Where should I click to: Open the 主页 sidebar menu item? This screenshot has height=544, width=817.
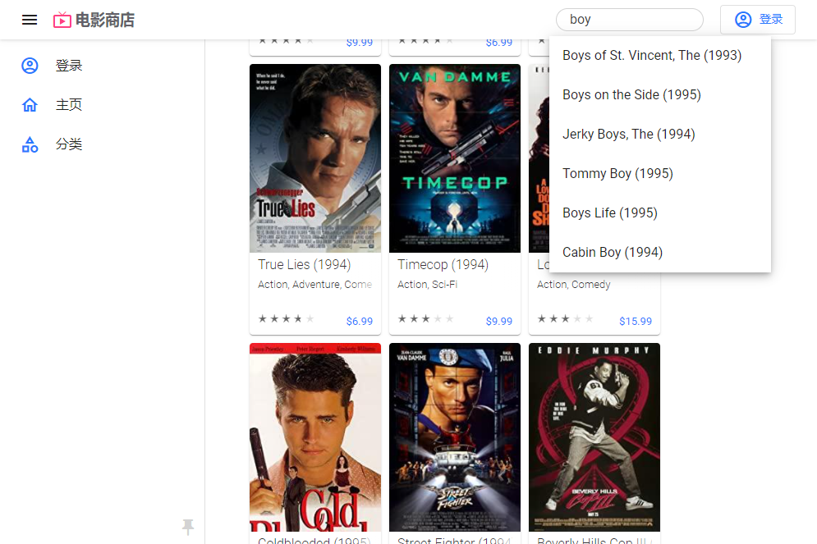coord(69,105)
